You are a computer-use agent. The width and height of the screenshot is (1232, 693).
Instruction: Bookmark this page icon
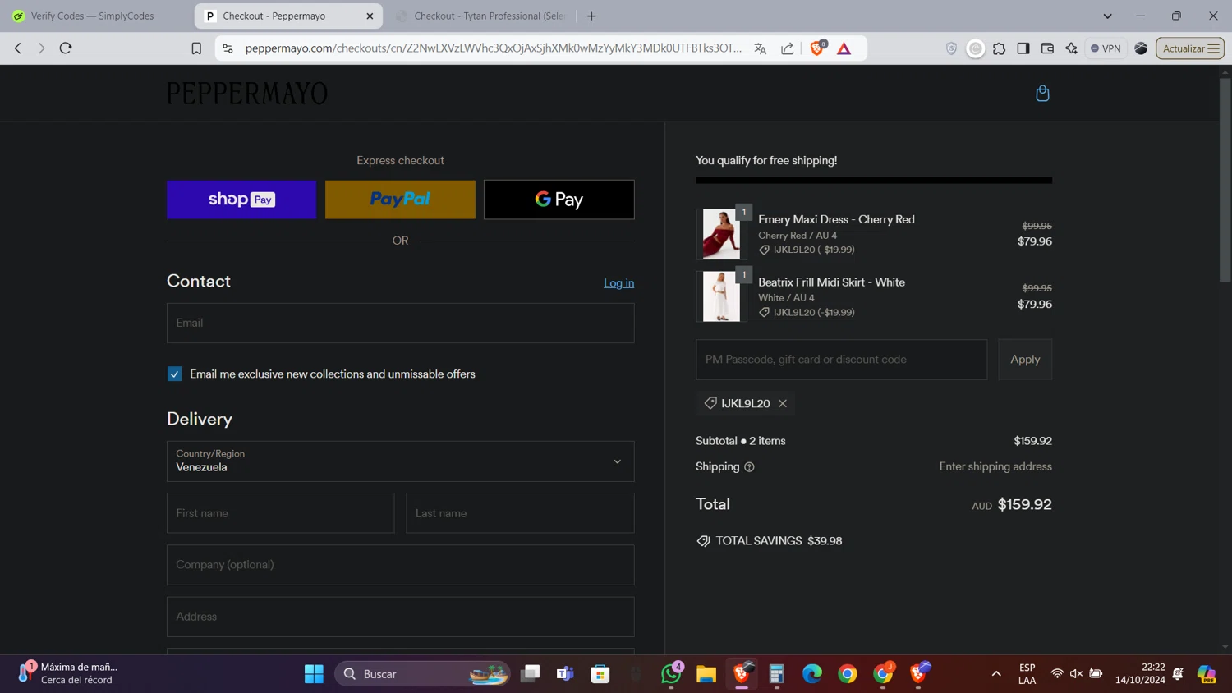pos(196,48)
